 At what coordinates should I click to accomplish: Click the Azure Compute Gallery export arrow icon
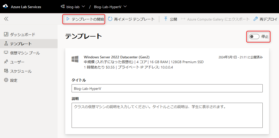point(183,19)
